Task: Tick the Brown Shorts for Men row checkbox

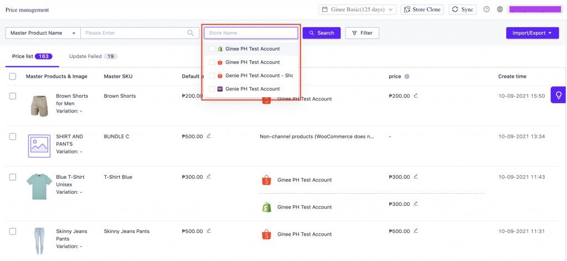Action: (13, 96)
